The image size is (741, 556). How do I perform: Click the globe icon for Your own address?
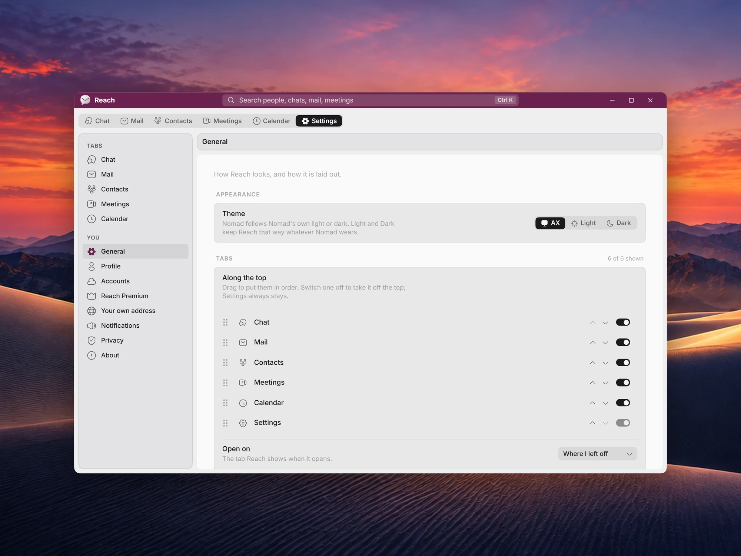[x=92, y=311]
